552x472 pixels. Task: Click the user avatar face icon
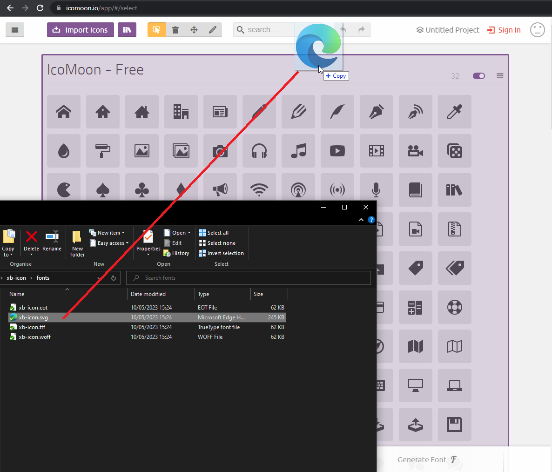[x=537, y=30]
